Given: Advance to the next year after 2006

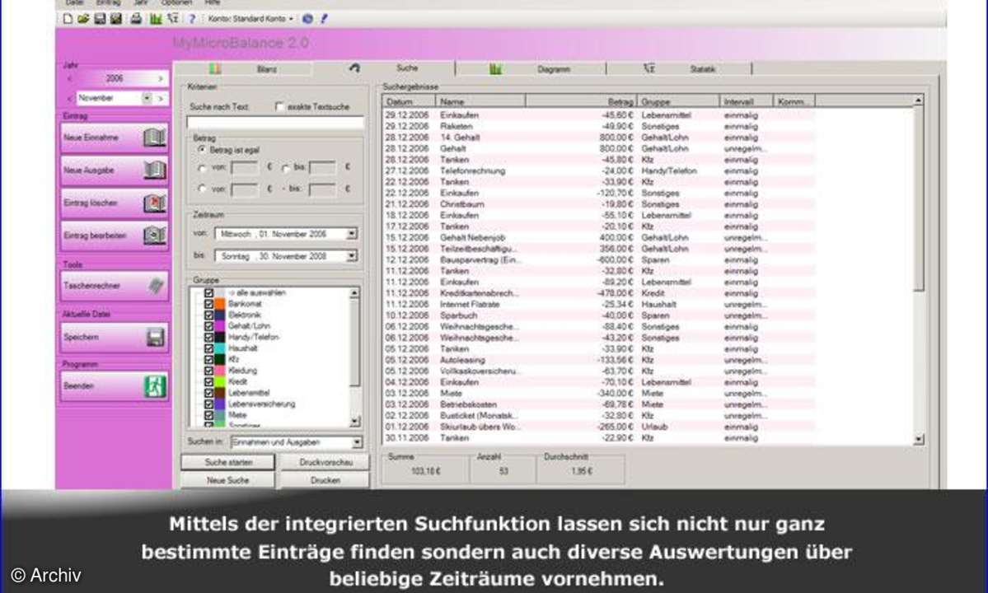Looking at the screenshot, I should tap(161, 79).
